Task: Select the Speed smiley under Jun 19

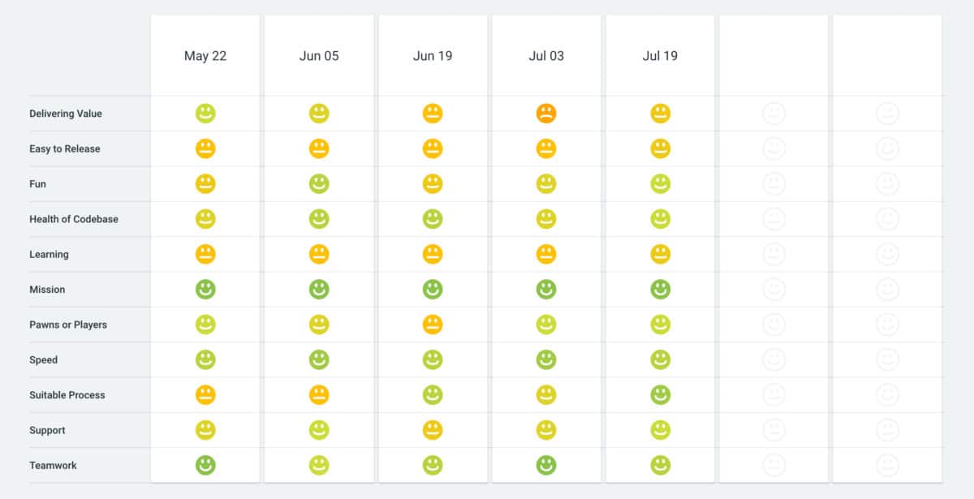Action: (x=433, y=359)
